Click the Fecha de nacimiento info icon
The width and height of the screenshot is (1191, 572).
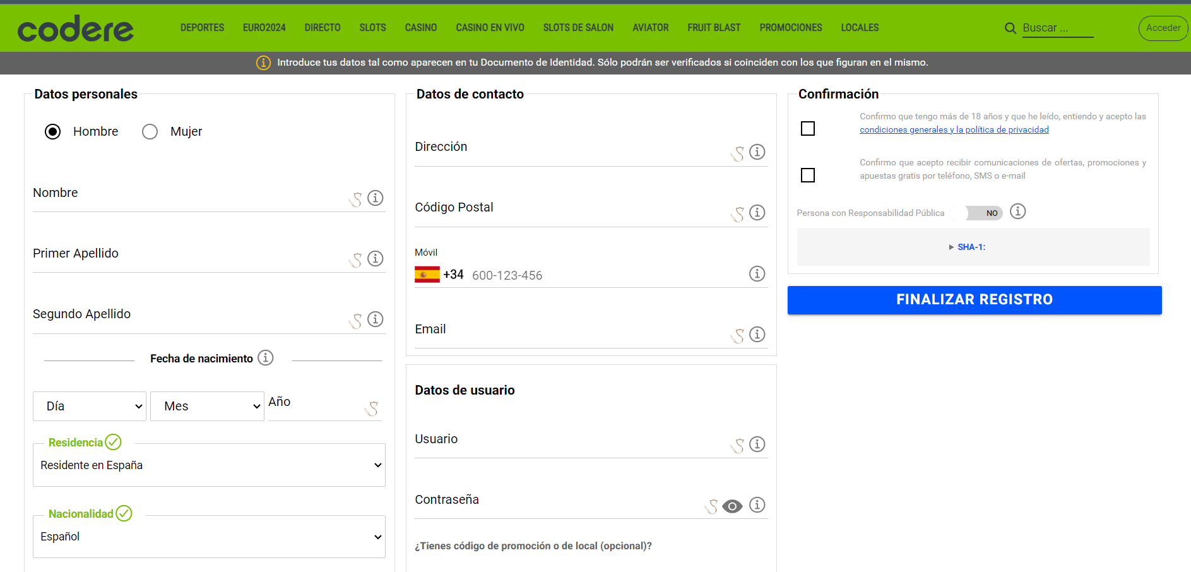(266, 358)
